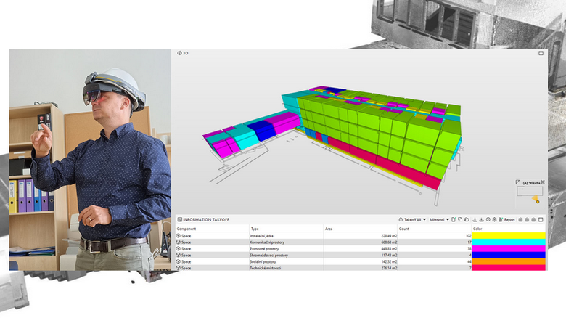Click the second download arrow icon
Viewport: 566px width, 318px height.
481,219
